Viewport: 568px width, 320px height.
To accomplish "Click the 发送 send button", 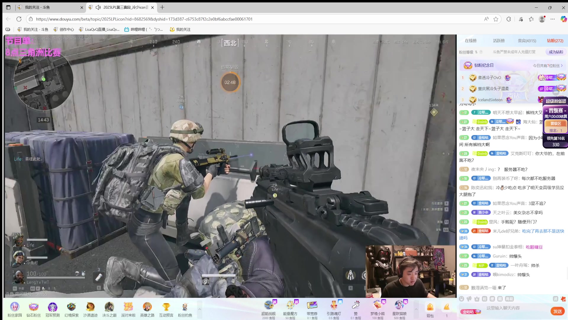I will coord(558,311).
